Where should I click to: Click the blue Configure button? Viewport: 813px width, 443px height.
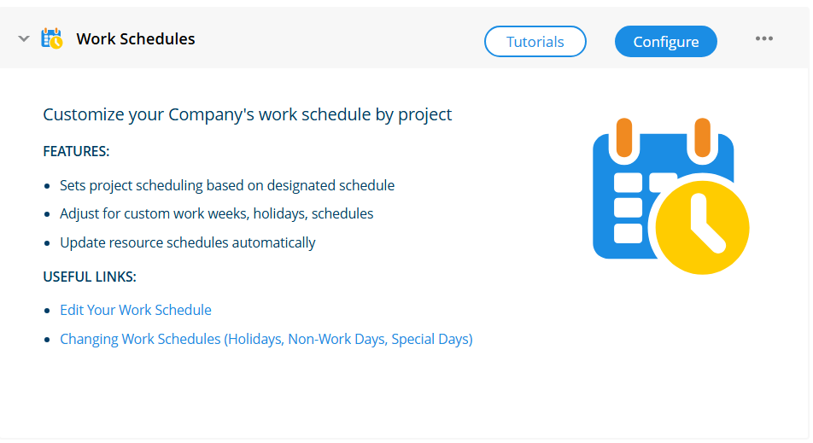coord(666,42)
